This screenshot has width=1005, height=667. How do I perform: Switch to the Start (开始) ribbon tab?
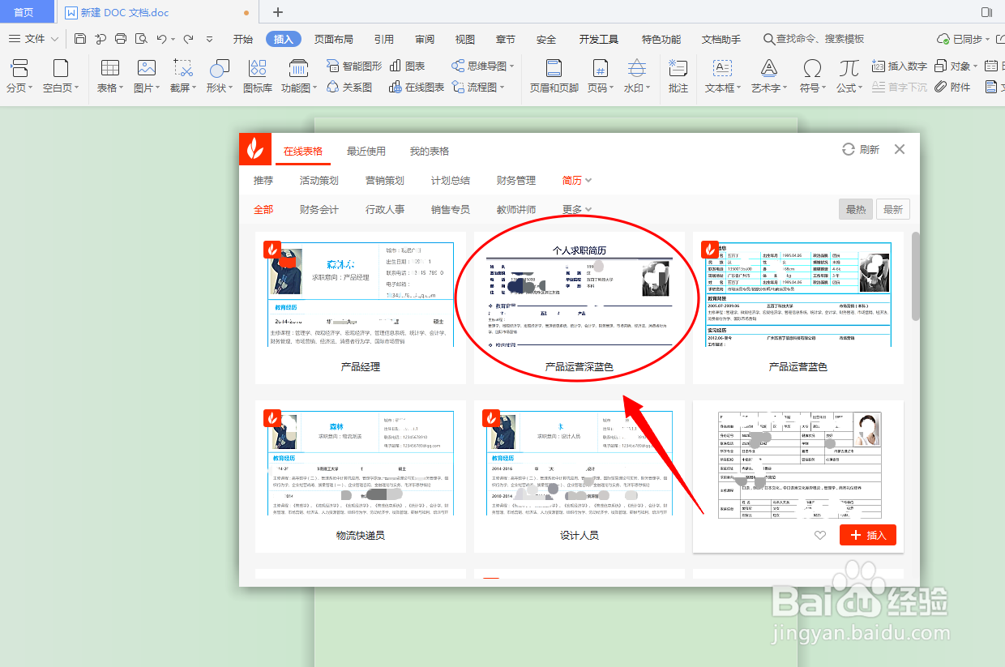coord(242,39)
